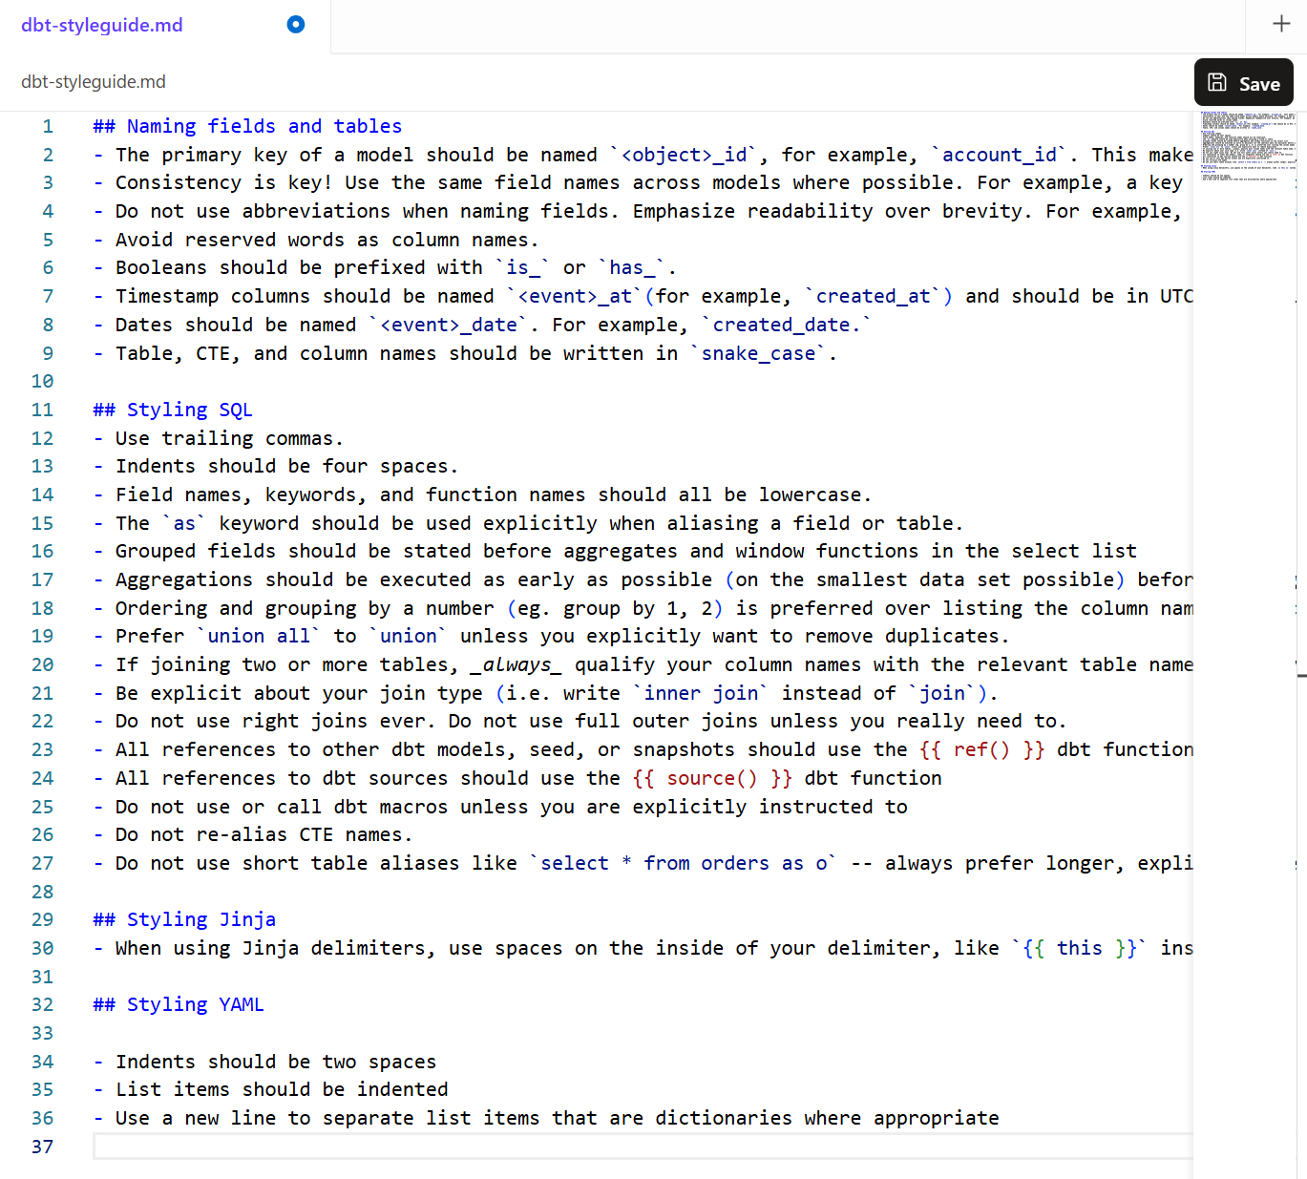Click the {{ ref() }} expression
The width and height of the screenshot is (1307, 1179).
pyautogui.click(x=982, y=749)
